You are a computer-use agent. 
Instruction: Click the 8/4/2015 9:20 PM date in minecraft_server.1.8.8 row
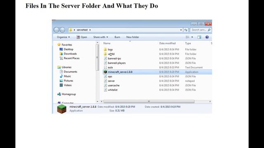(x=169, y=72)
